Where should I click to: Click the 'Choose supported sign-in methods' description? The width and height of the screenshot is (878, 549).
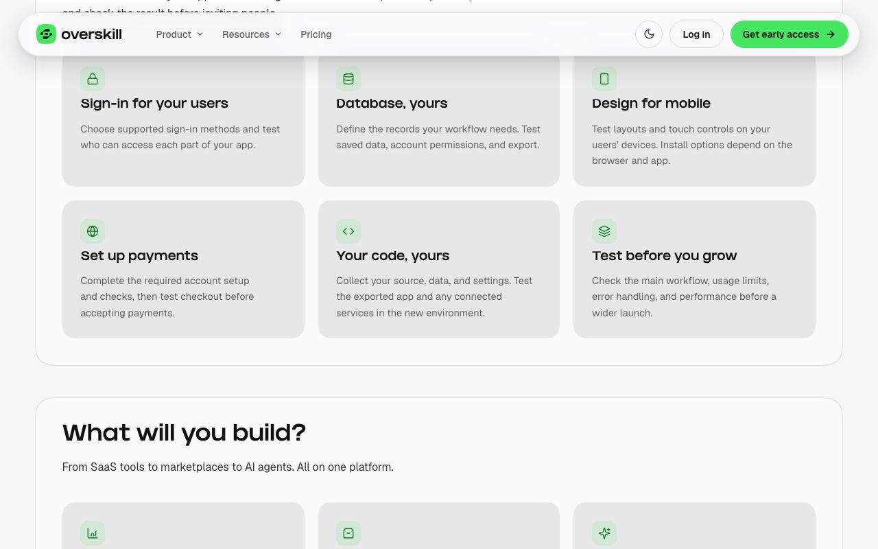pyautogui.click(x=180, y=137)
